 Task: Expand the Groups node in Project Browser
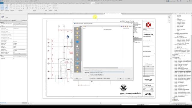click(173, 99)
